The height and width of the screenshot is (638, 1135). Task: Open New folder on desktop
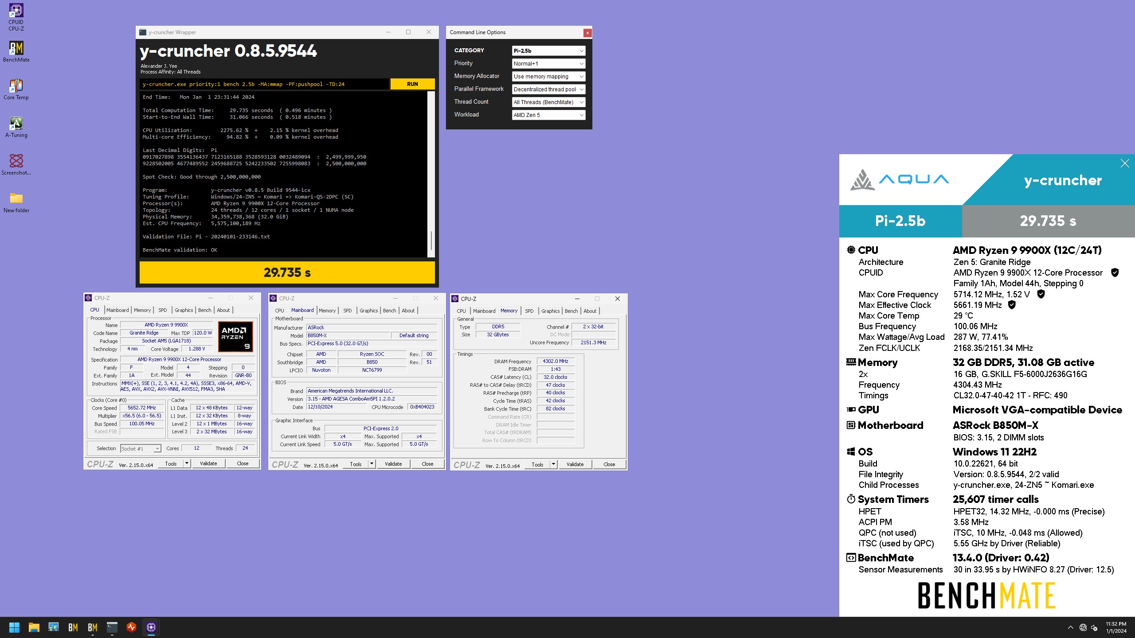16,202
